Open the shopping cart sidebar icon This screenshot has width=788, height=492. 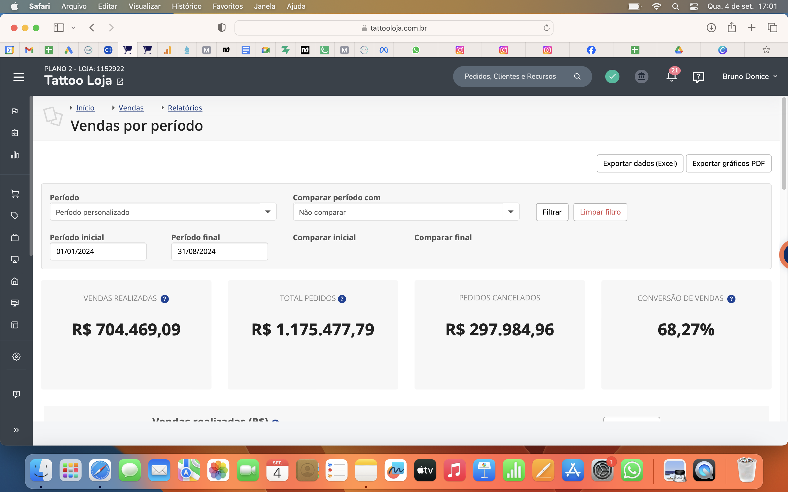click(15, 194)
